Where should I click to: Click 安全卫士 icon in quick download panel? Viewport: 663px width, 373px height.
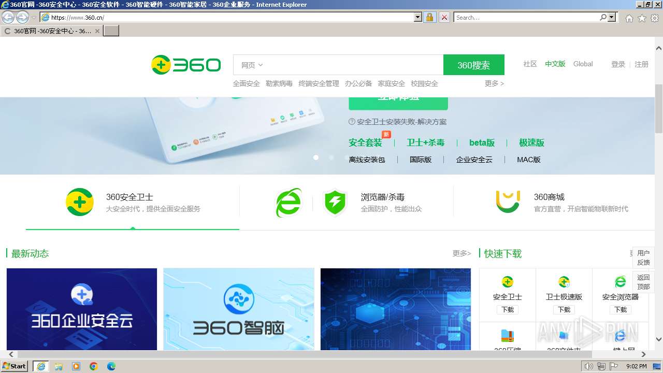[508, 282]
